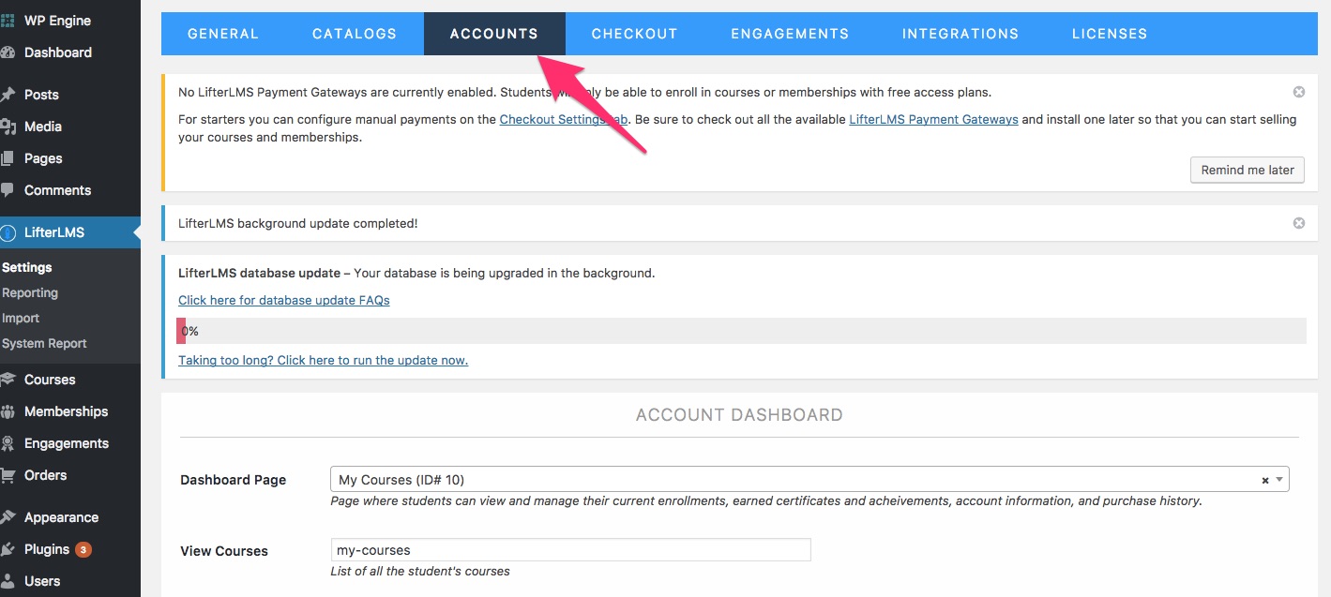Click the database update progress bar
This screenshot has width=1331, height=597.
tap(741, 331)
